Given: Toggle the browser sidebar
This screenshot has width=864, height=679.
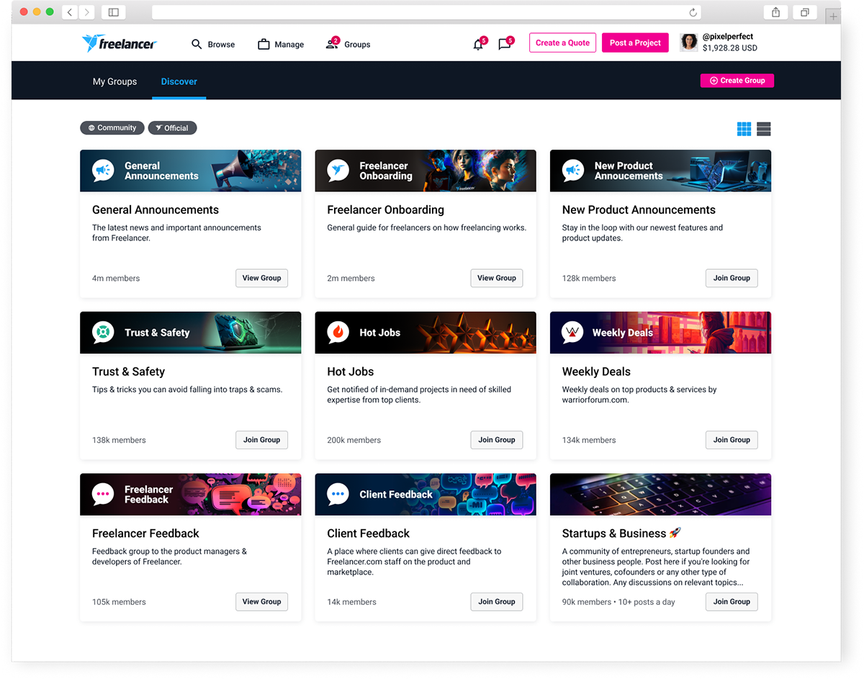Looking at the screenshot, I should coord(113,12).
